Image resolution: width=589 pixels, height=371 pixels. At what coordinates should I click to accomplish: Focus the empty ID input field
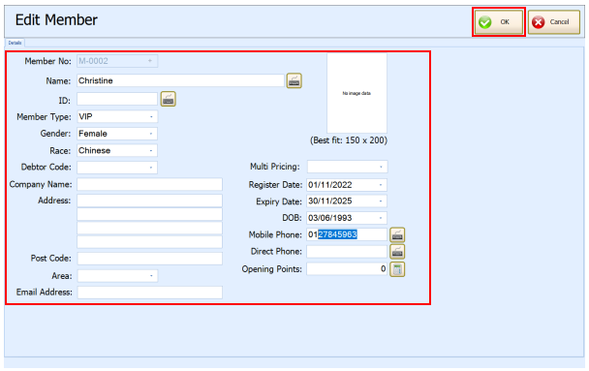(x=117, y=99)
